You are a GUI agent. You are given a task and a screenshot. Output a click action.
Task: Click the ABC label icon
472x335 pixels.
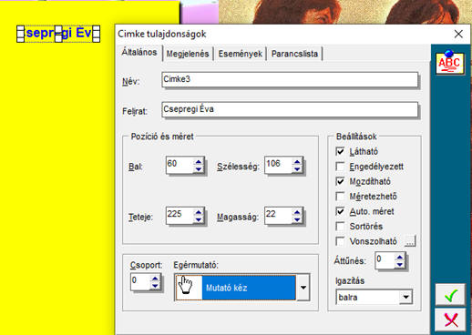(450, 63)
